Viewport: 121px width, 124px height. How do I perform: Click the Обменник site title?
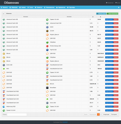click(x=12, y=3)
